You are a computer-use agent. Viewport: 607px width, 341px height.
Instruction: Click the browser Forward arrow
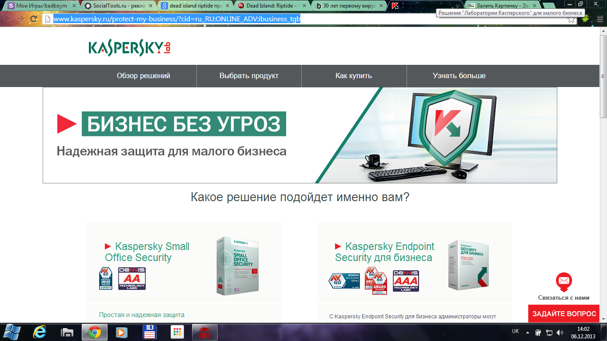click(x=20, y=19)
